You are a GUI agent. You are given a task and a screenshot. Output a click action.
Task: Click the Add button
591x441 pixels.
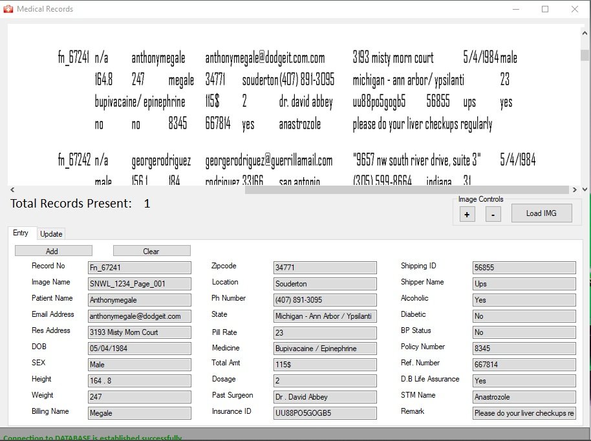point(53,251)
